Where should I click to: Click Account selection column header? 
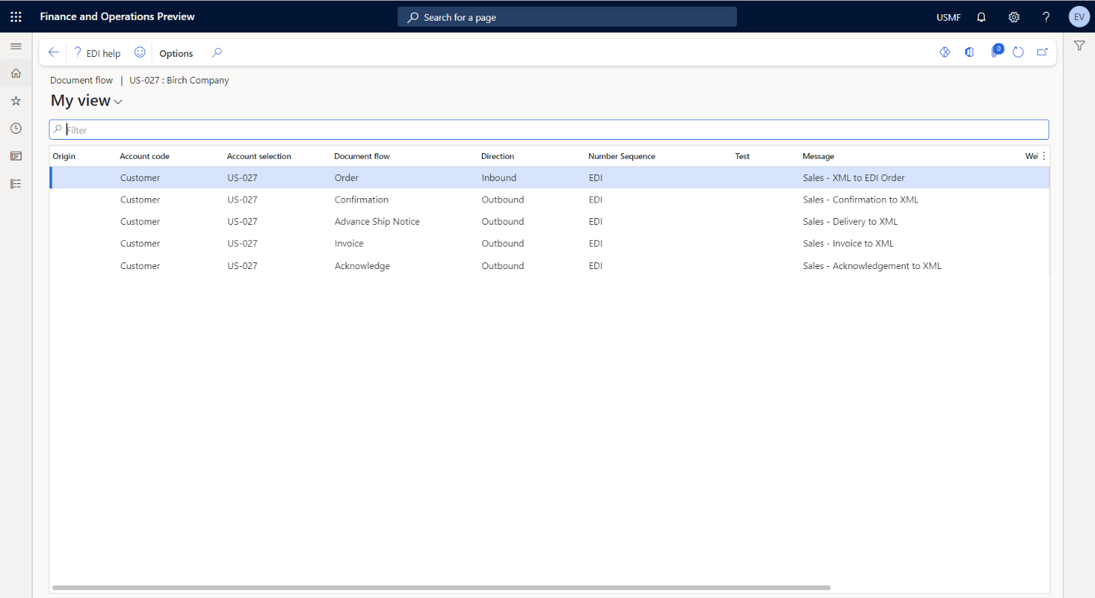click(259, 156)
